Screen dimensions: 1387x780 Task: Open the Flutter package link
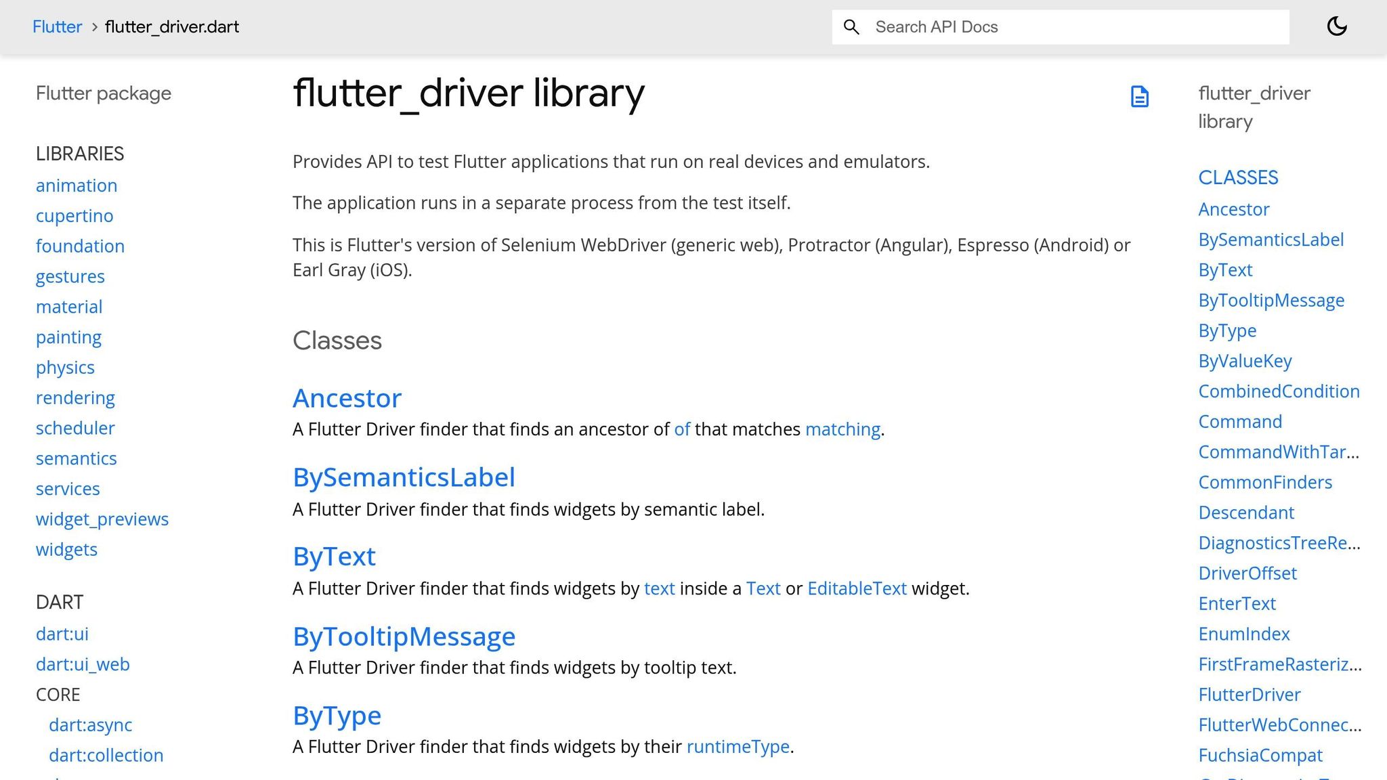(x=103, y=93)
